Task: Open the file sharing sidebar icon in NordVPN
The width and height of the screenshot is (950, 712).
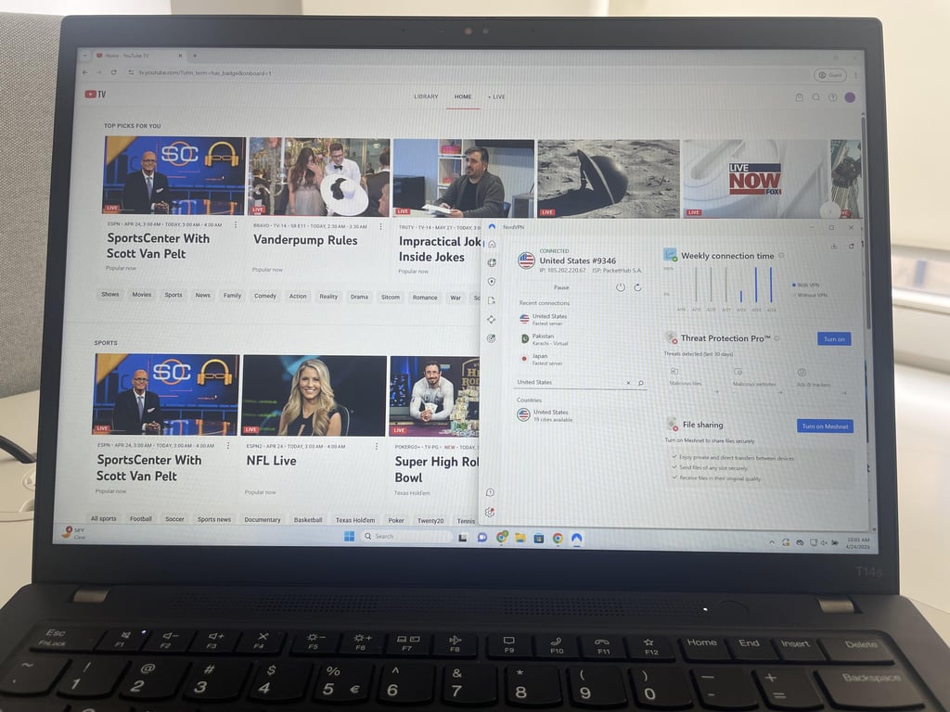Action: coord(492,300)
